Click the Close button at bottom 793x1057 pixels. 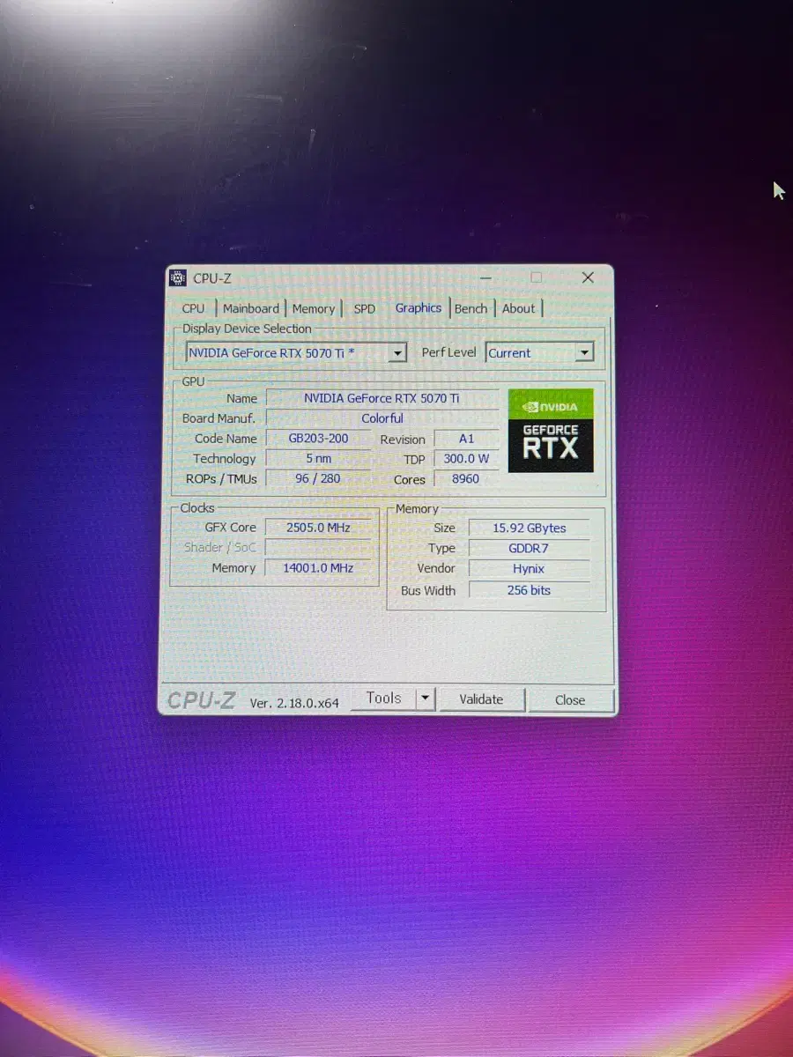coord(570,700)
